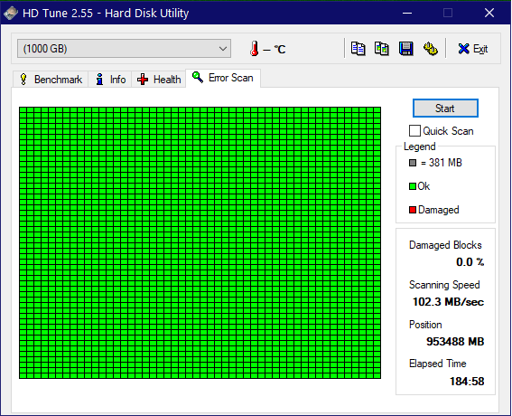The width and height of the screenshot is (512, 416).
Task: Click the copy screenshot to clipboard icon
Action: tap(381, 49)
